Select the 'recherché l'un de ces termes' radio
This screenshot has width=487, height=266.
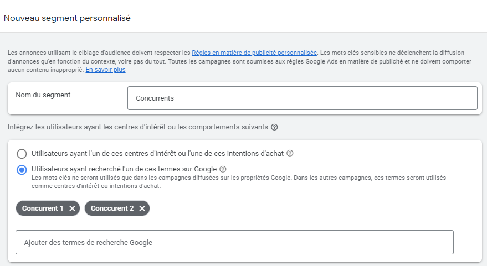pos(22,170)
